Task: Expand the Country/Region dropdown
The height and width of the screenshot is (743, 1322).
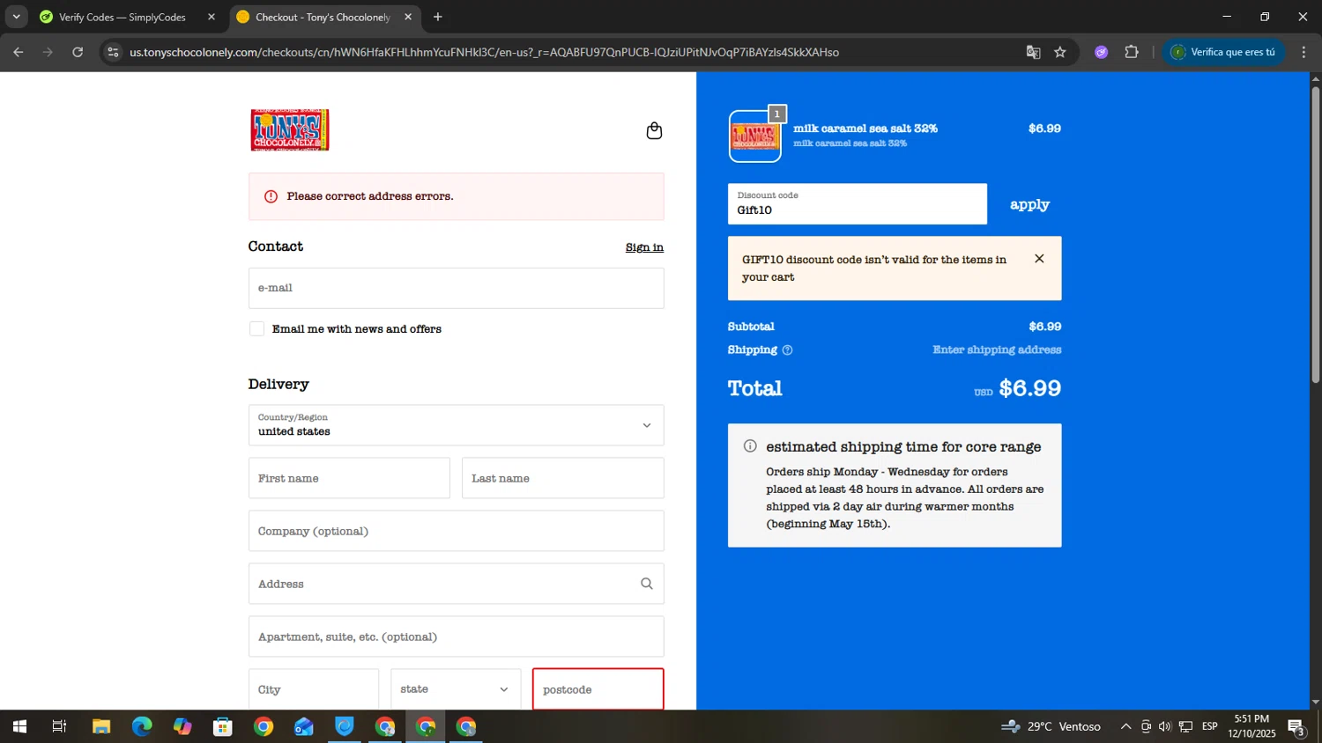Action: (x=456, y=425)
